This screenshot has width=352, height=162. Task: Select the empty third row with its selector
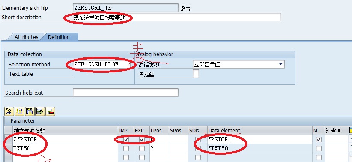(x=9, y=158)
